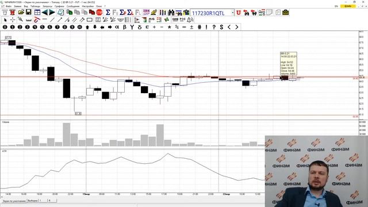Insert the percent symbol marker

tap(177, 27)
